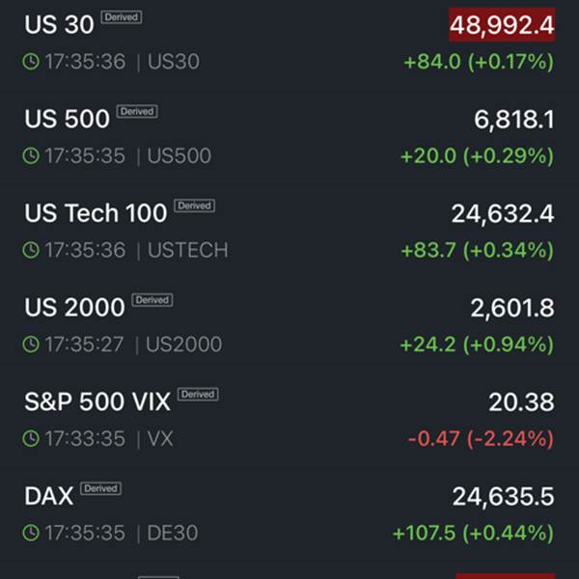Click the clock icon under DAX
This screenshot has height=579, width=579.
pyautogui.click(x=31, y=533)
